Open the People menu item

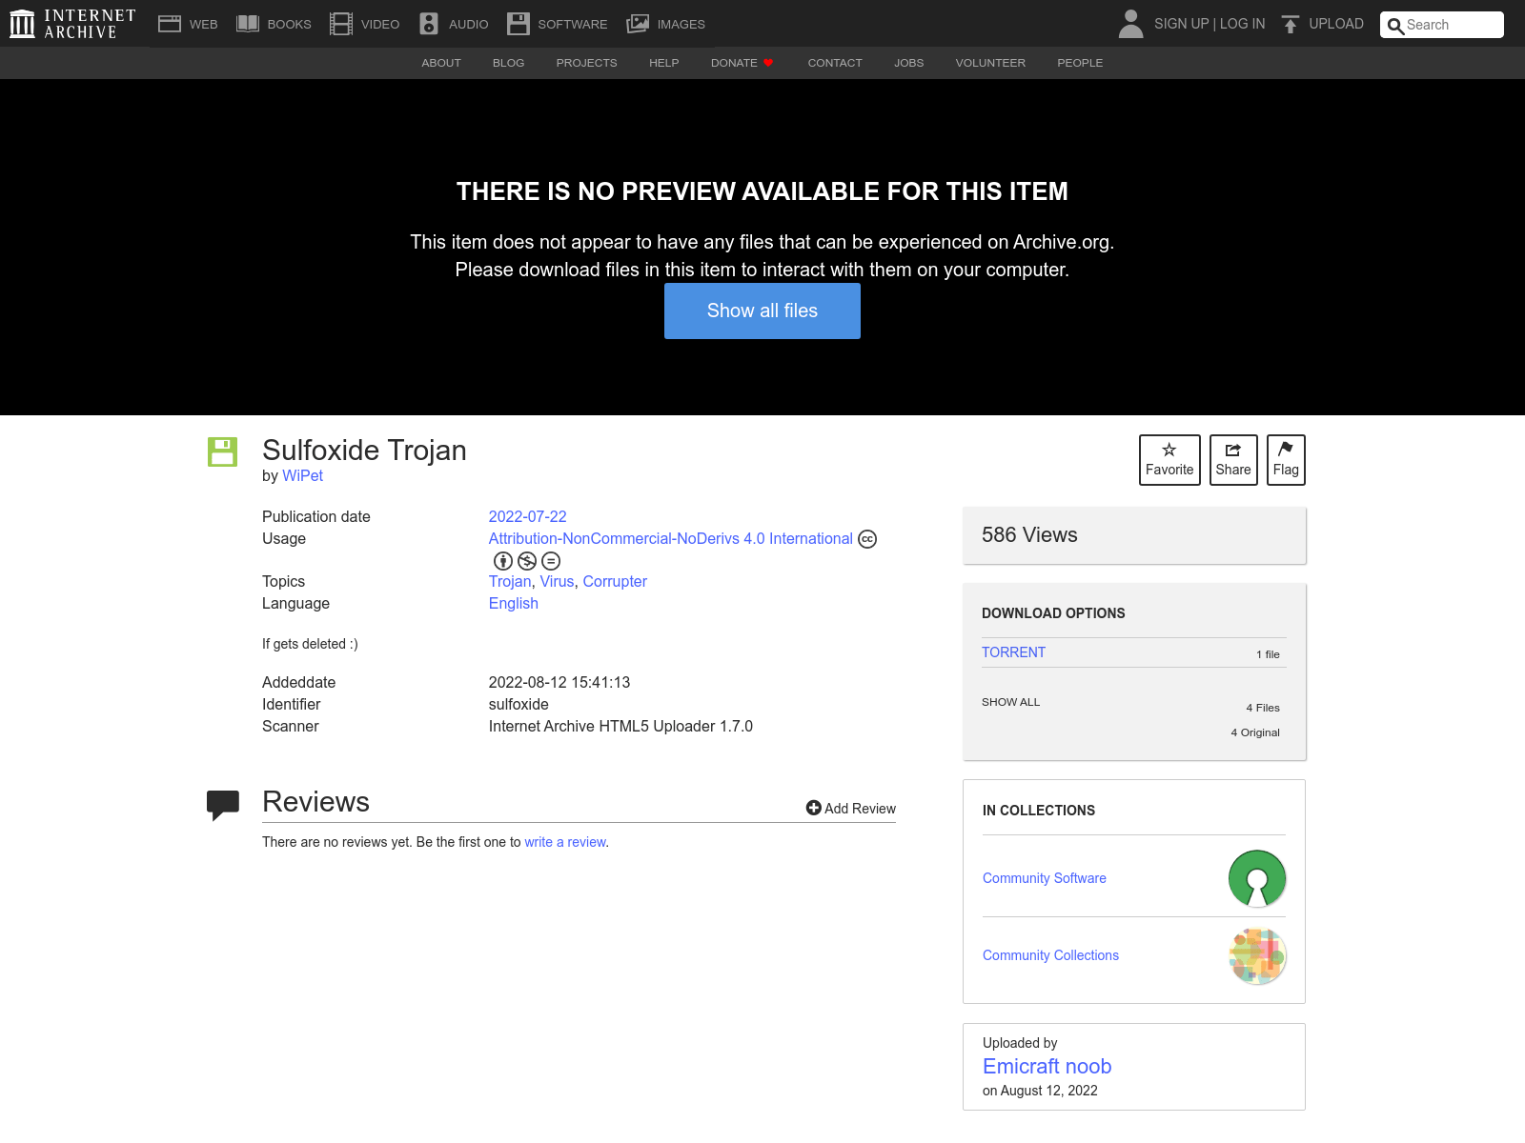[x=1080, y=63]
